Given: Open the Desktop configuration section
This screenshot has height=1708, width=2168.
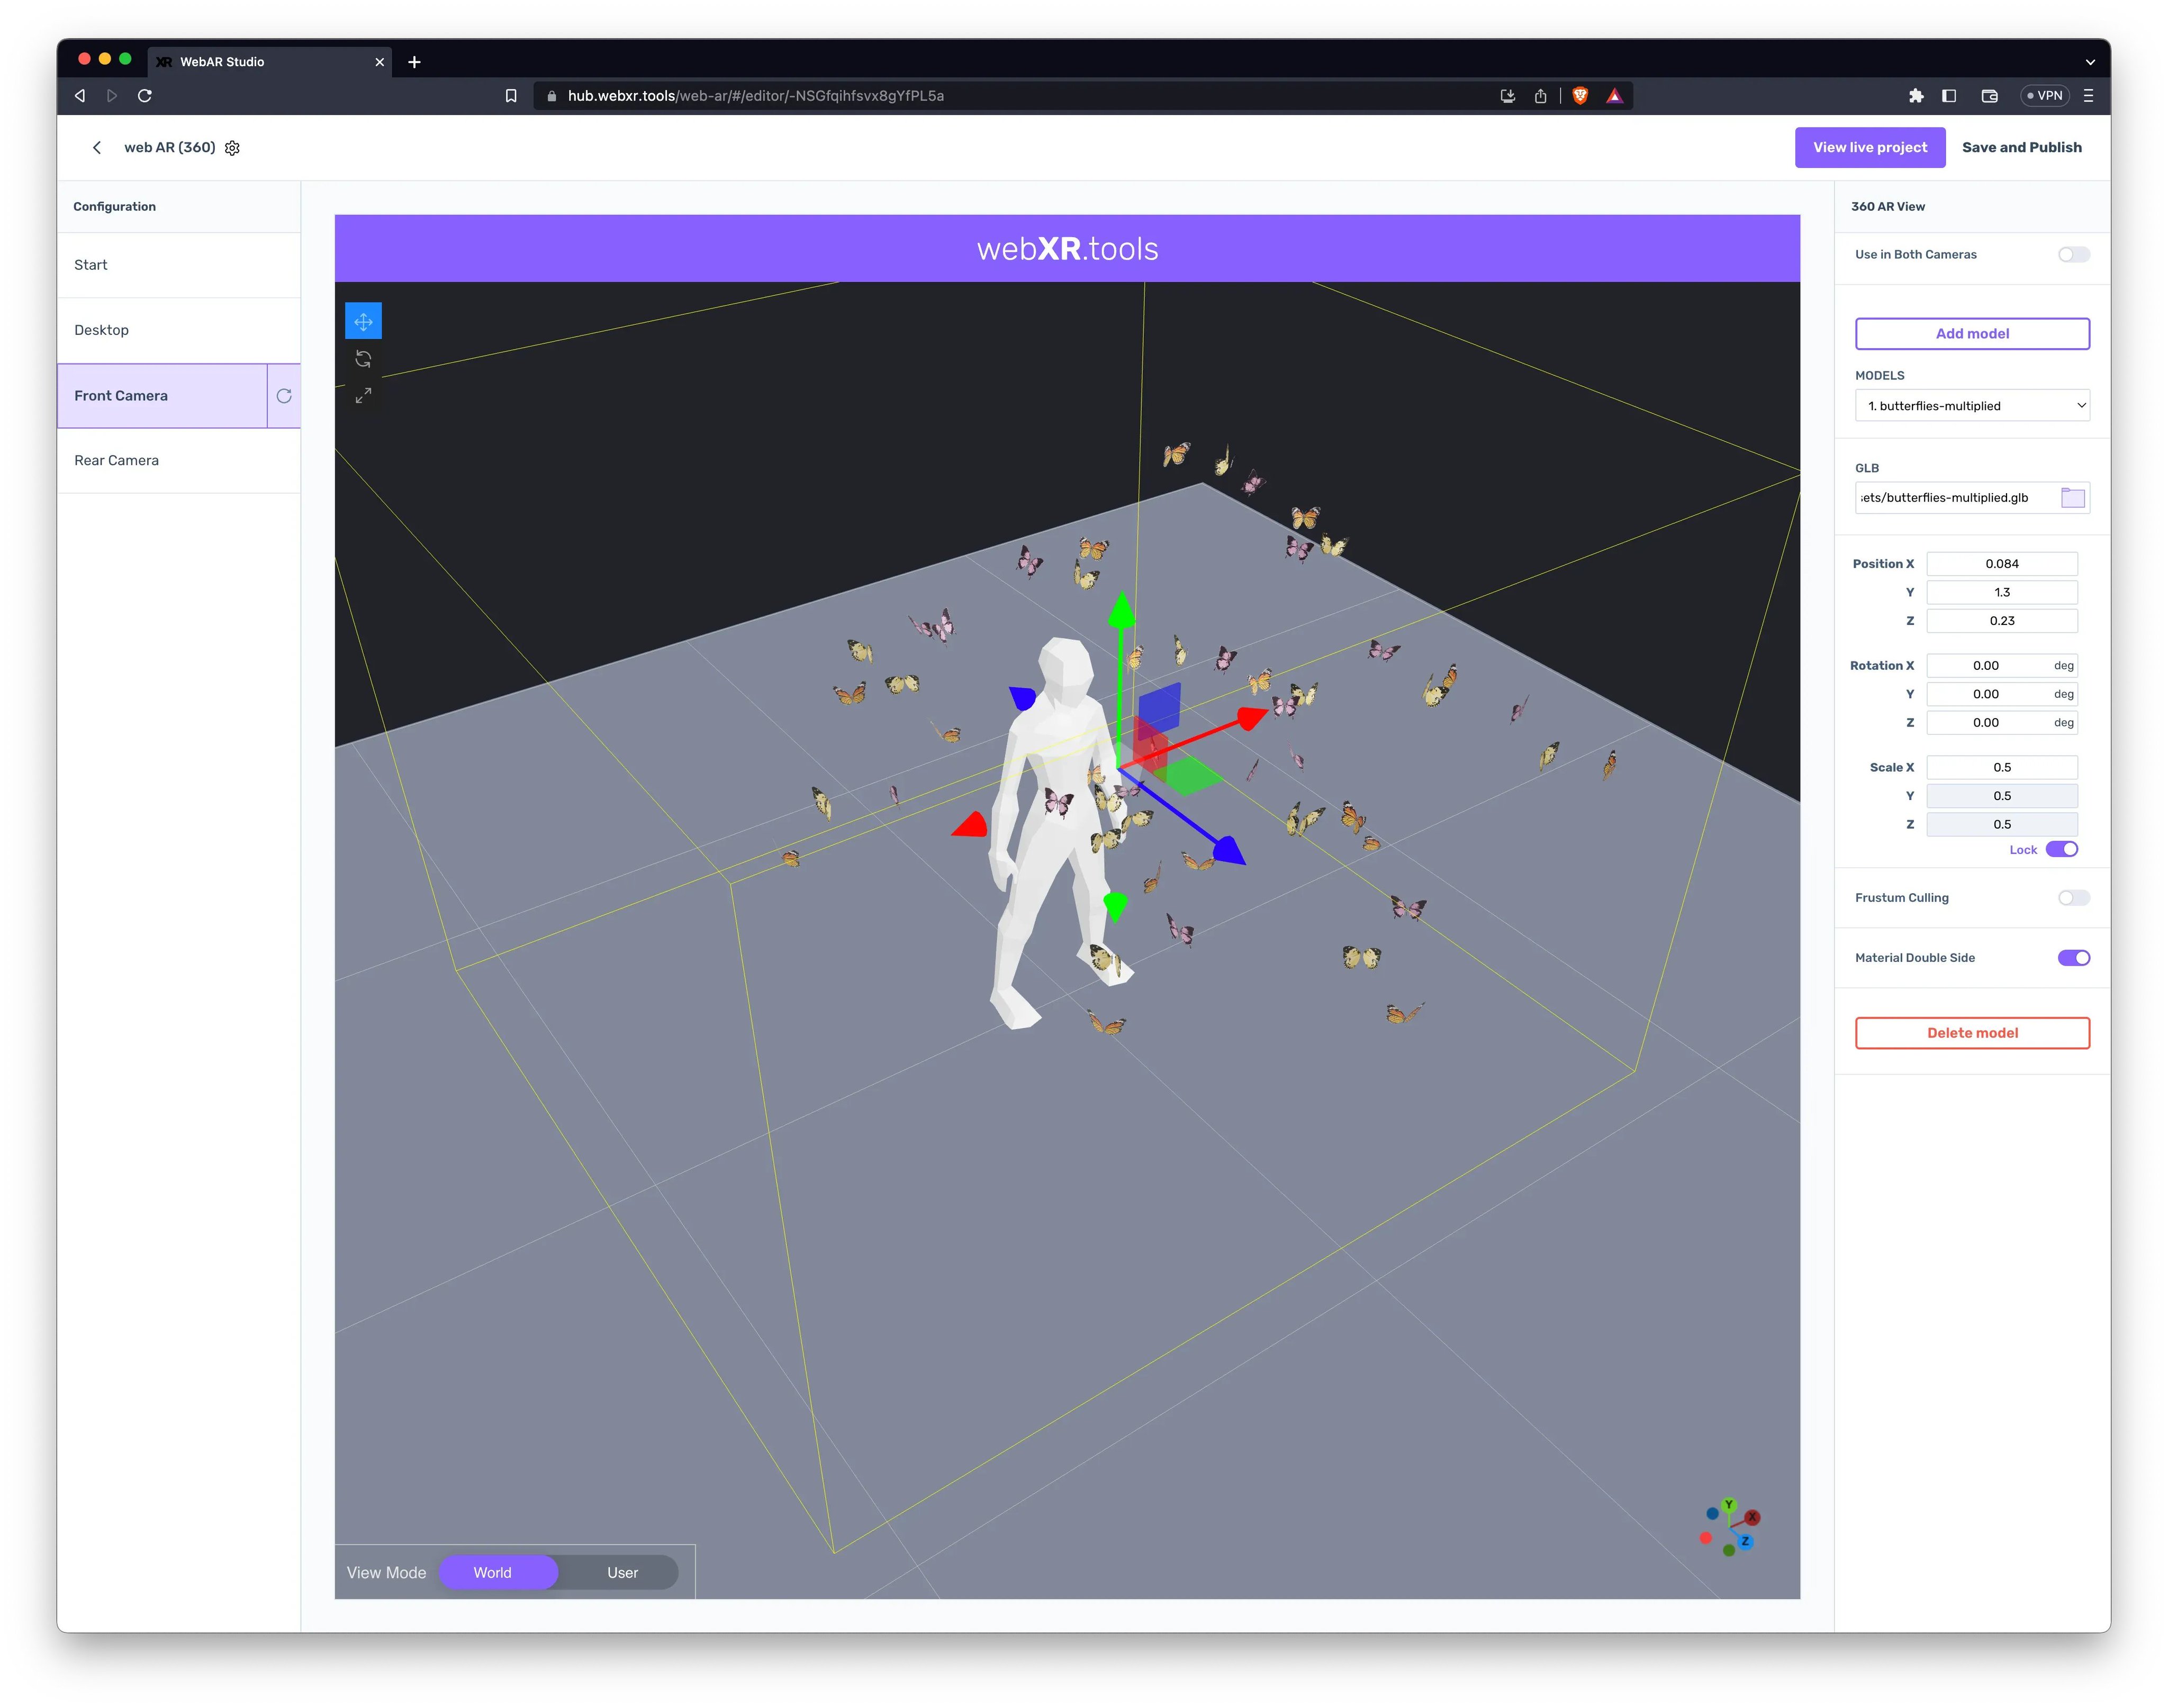Looking at the screenshot, I should pyautogui.click(x=102, y=329).
